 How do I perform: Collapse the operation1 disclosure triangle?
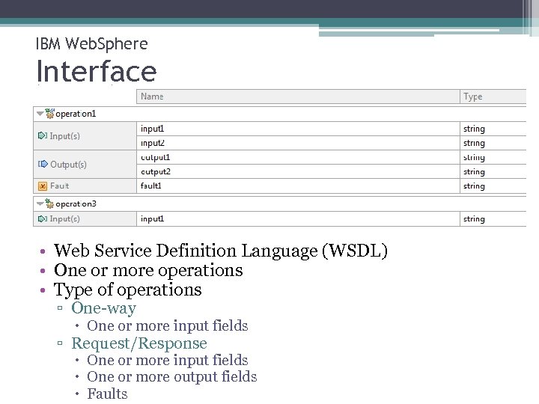[40, 114]
